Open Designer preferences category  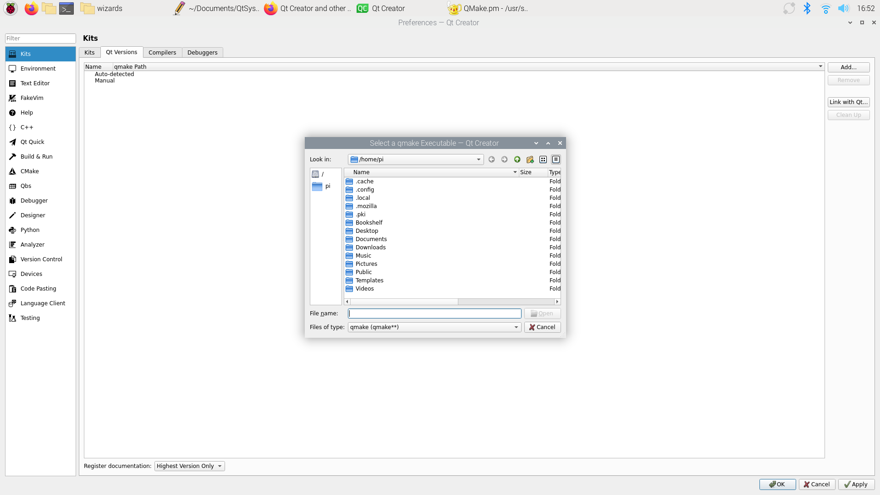(40, 215)
